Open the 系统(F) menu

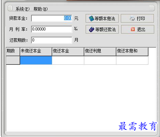[x=23, y=9]
